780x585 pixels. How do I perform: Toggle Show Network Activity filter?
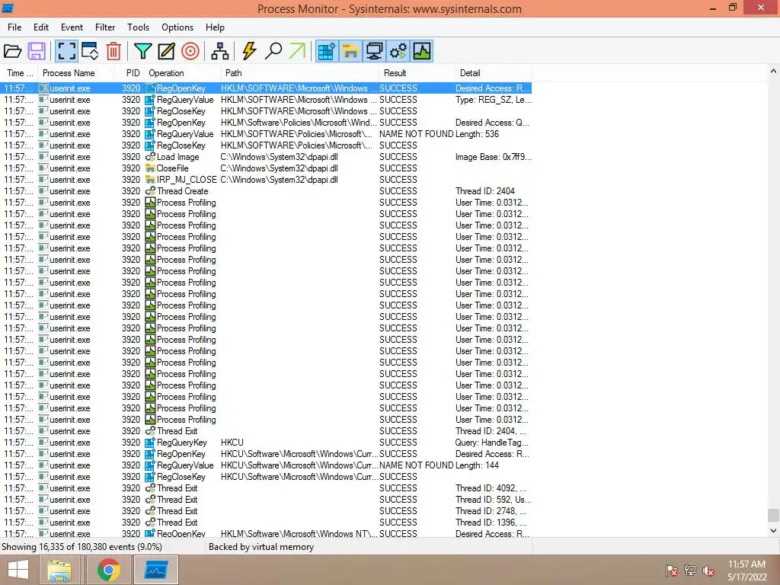click(x=374, y=51)
